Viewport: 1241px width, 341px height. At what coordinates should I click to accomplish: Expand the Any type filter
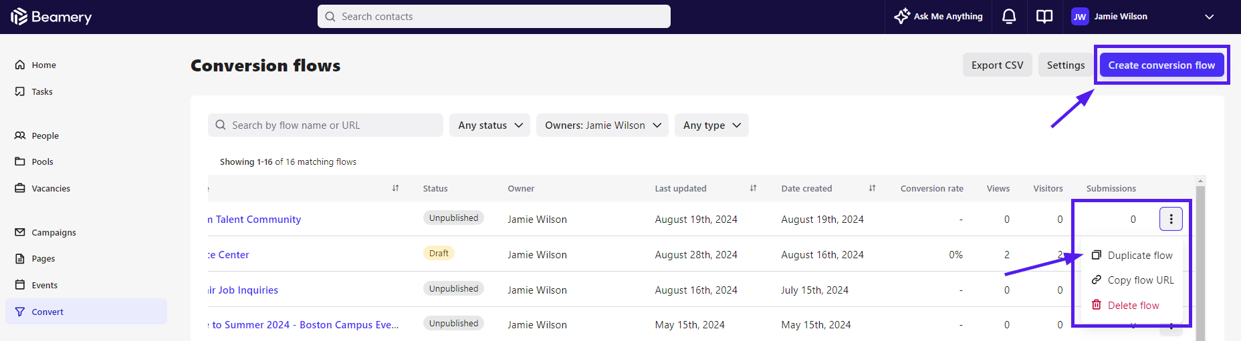[x=711, y=125]
